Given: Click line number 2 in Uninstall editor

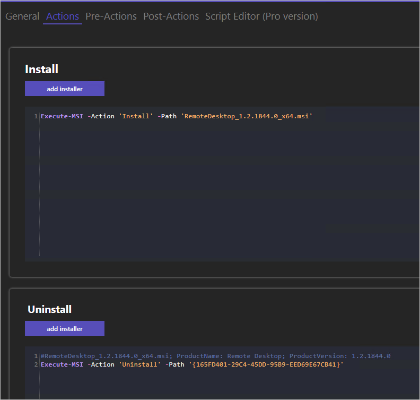Looking at the screenshot, I should tap(36, 364).
